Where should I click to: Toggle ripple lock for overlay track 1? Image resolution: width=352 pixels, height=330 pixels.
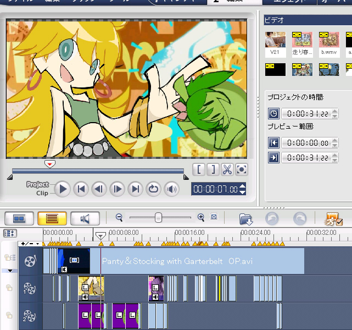tap(9, 288)
